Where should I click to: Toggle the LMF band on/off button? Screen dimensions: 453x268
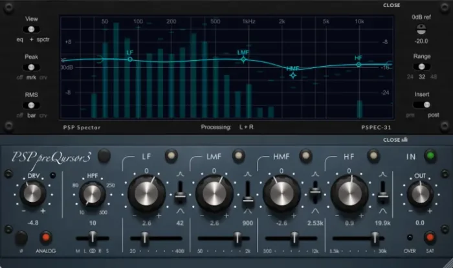tap(239, 155)
